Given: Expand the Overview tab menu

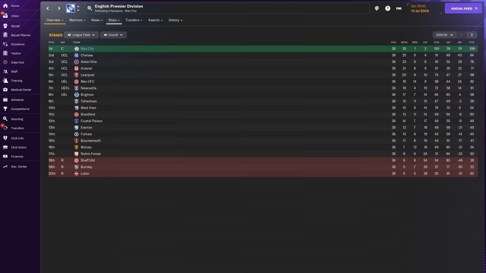Looking at the screenshot, I should pos(55,20).
